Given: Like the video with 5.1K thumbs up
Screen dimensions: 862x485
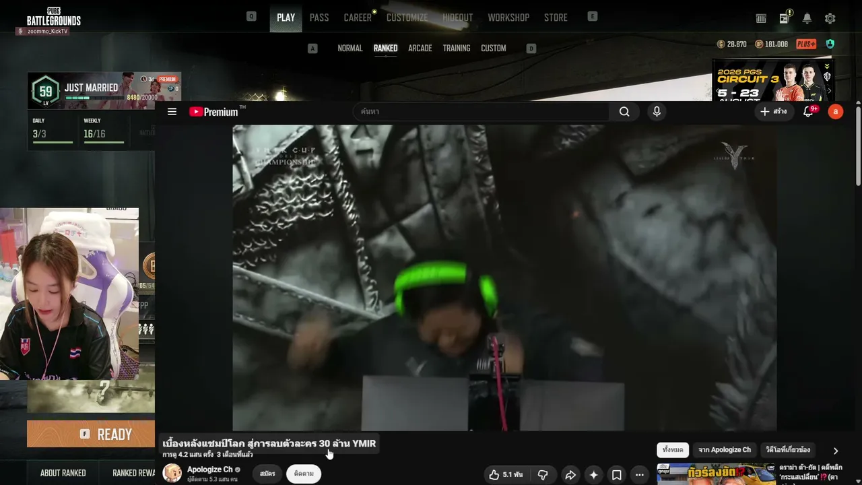Looking at the screenshot, I should coord(506,475).
